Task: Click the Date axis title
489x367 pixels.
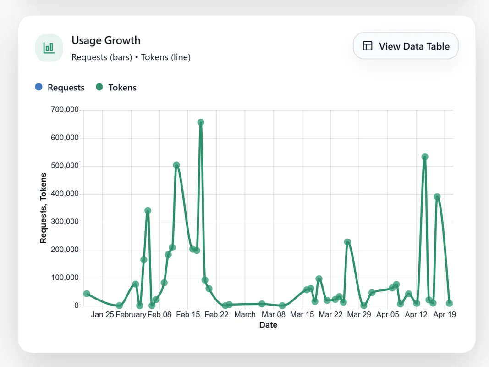Action: point(268,325)
